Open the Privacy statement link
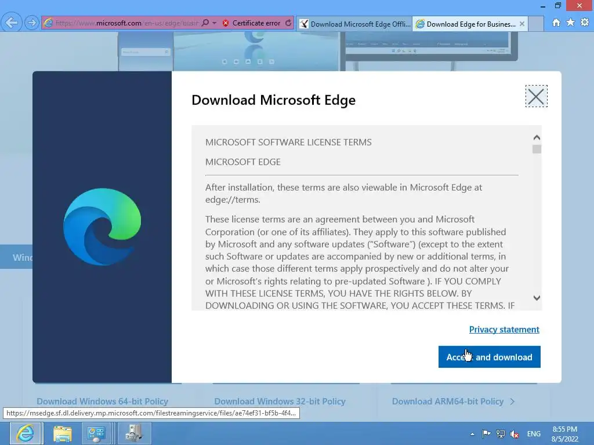The width and height of the screenshot is (594, 445). (x=504, y=330)
